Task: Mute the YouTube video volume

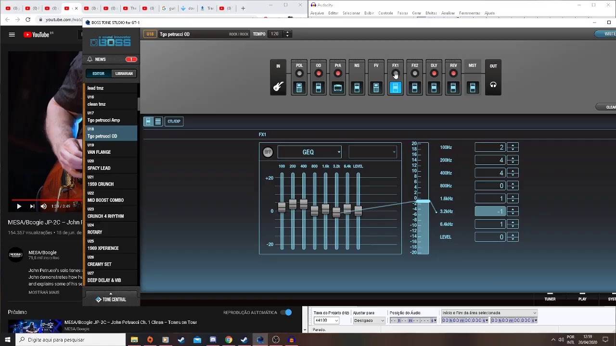Action: click(43, 206)
